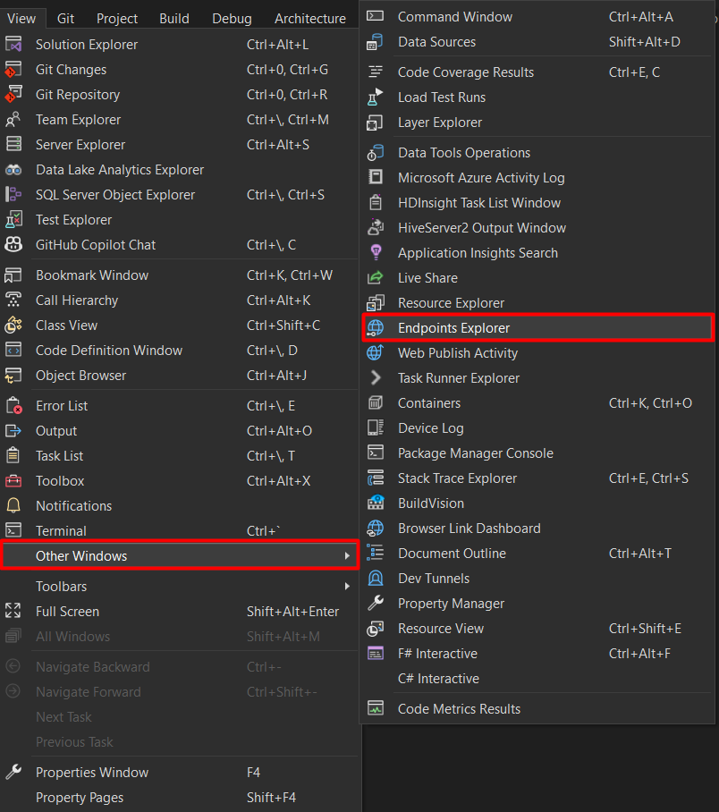Click the Properties Window wrench icon
The height and width of the screenshot is (812, 719).
(x=13, y=772)
